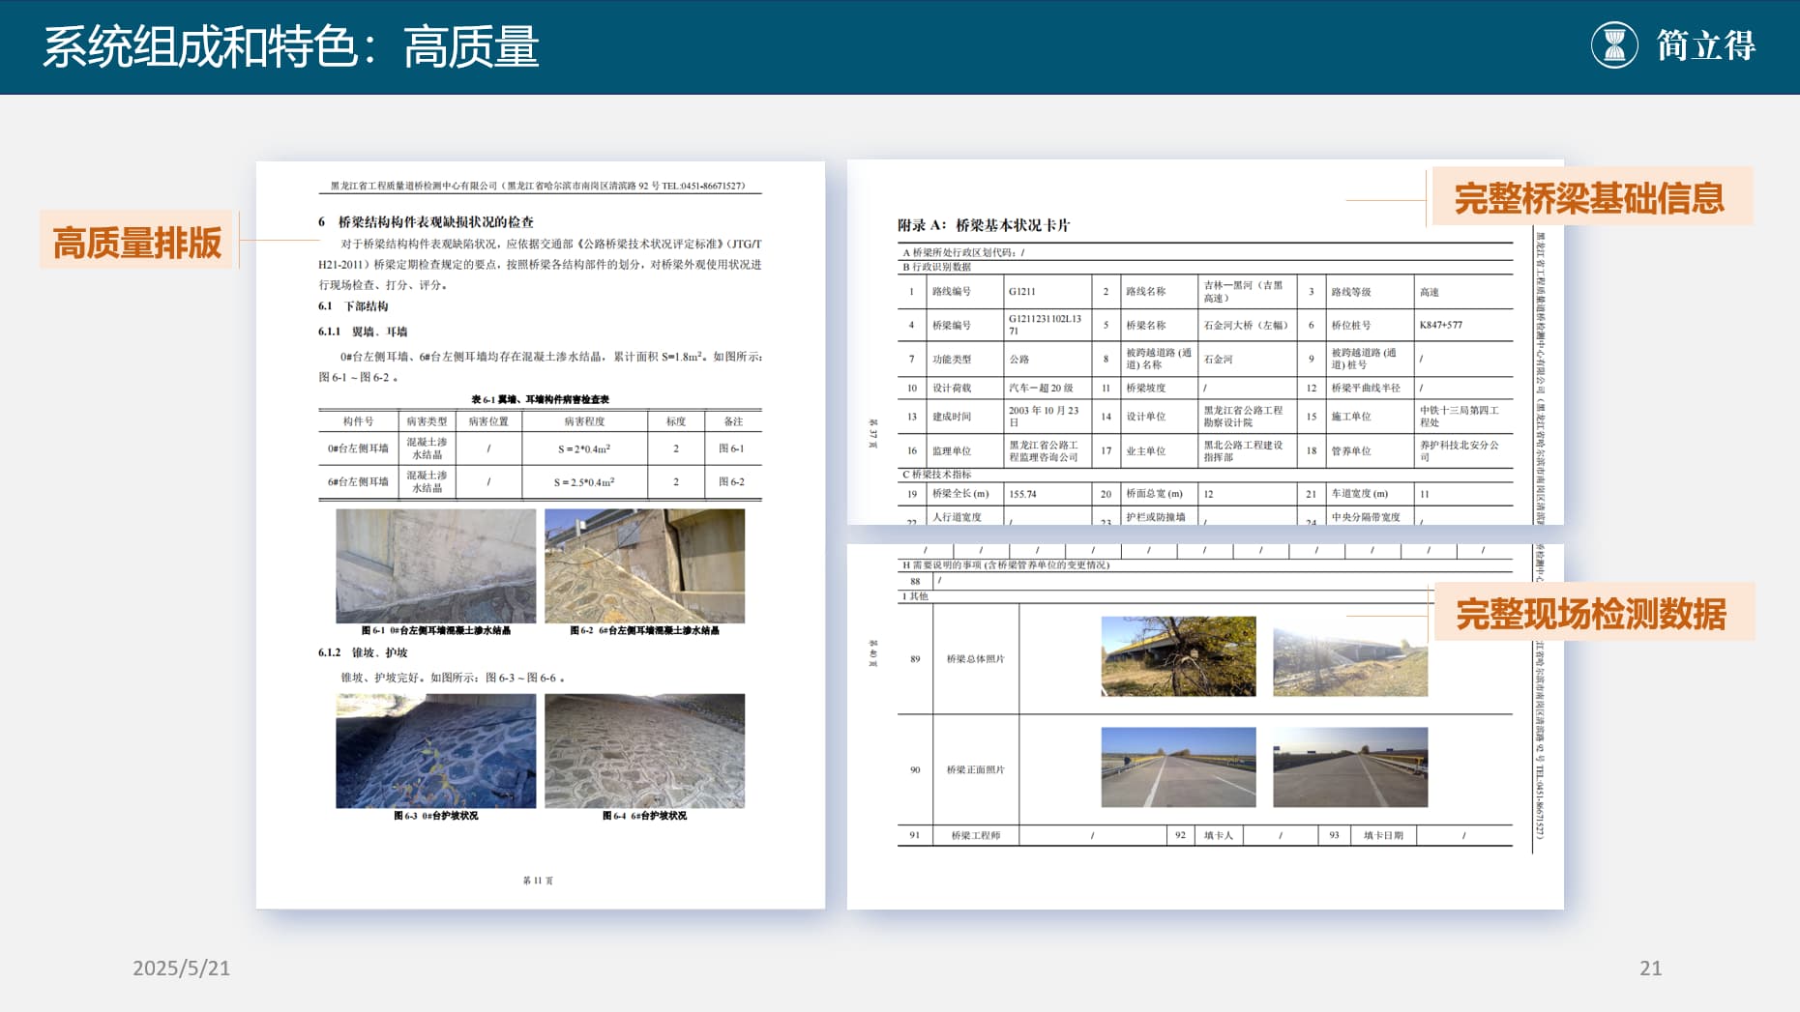Open photo 图6-4 6#台护坡状况 image
Viewport: 1800px width, 1012px height.
coord(644,751)
